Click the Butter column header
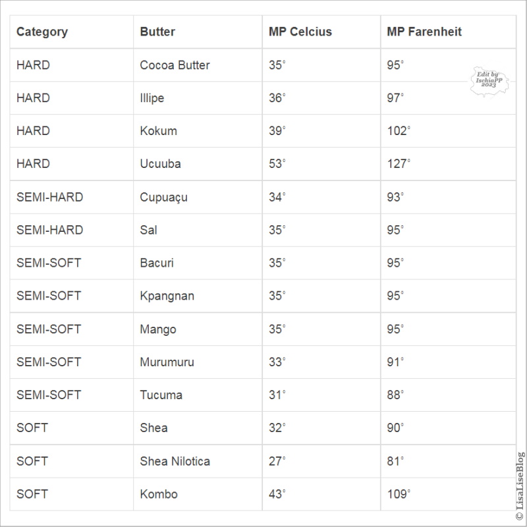The image size is (527, 527). 157,32
